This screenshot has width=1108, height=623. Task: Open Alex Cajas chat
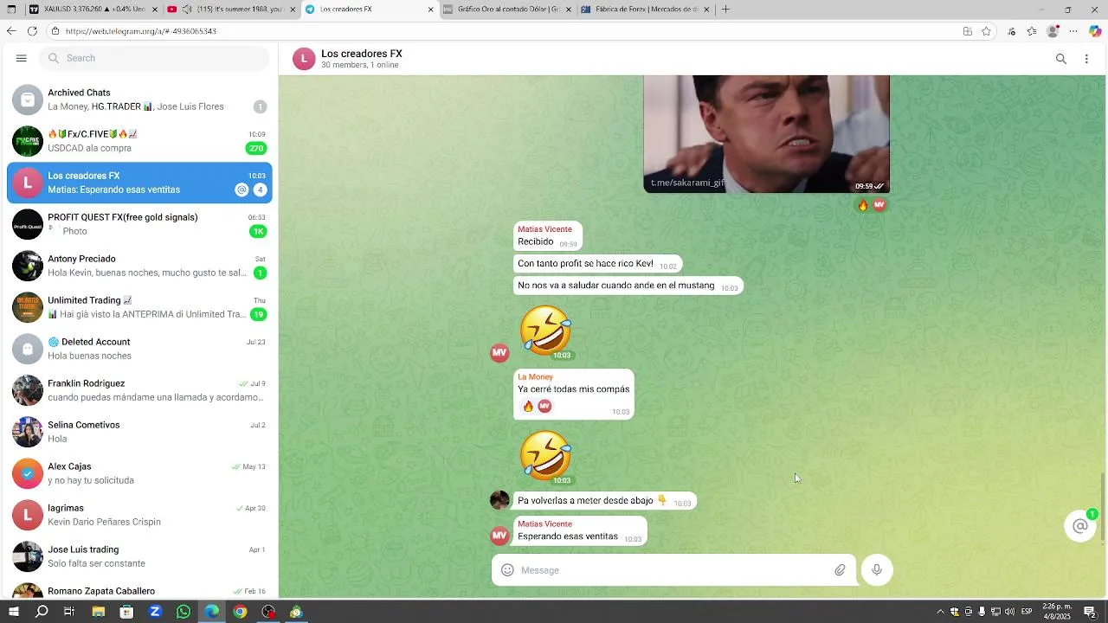click(x=139, y=473)
